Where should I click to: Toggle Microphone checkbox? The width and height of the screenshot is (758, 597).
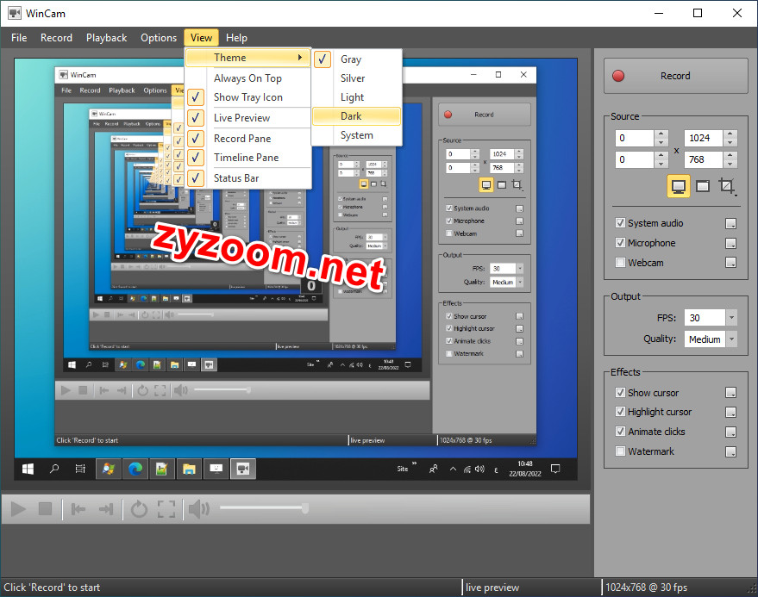(620, 242)
